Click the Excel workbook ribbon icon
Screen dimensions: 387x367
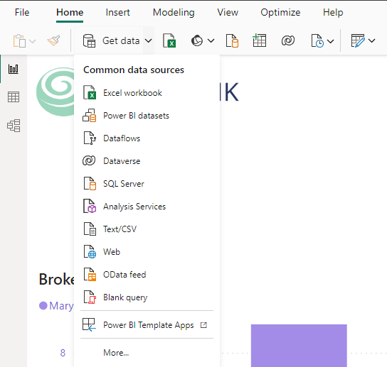tap(169, 40)
